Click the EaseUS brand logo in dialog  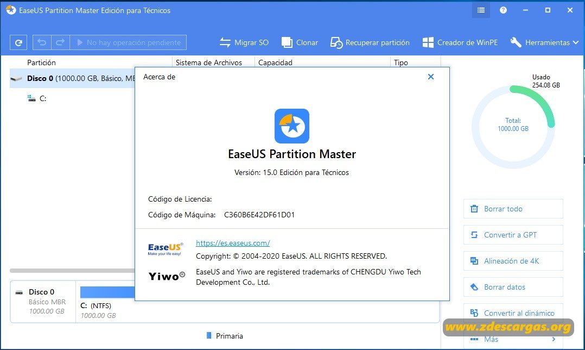click(166, 249)
